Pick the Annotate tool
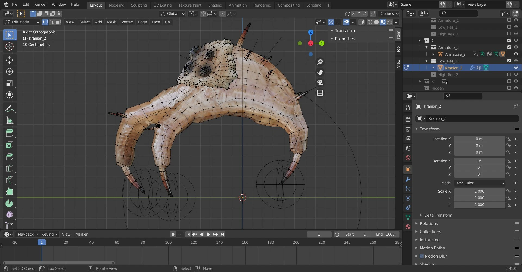Image resolution: width=522 pixels, height=272 pixels. 10,108
